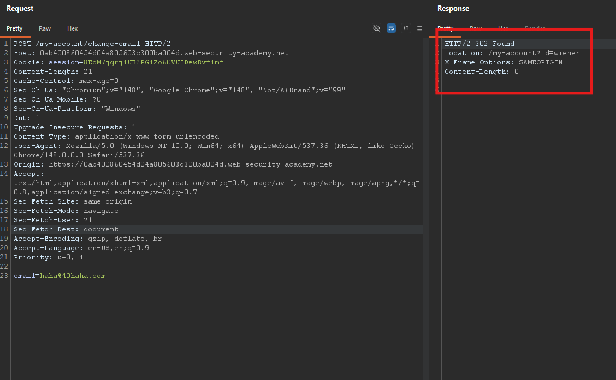Click the Sec-Ch-Ua-Platform: "Windows" line
This screenshot has width=616, height=380.
(x=77, y=109)
